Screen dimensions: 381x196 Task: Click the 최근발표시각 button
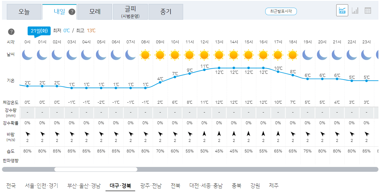click(x=281, y=11)
